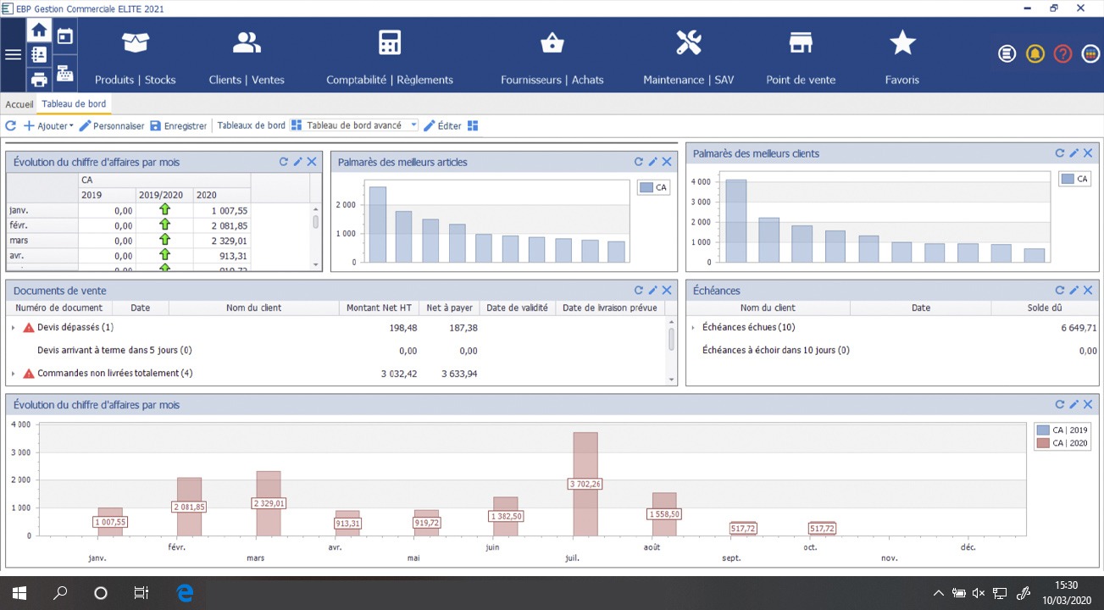Image resolution: width=1104 pixels, height=610 pixels.
Task: Click CA legend in articles chart
Action: pos(654,187)
